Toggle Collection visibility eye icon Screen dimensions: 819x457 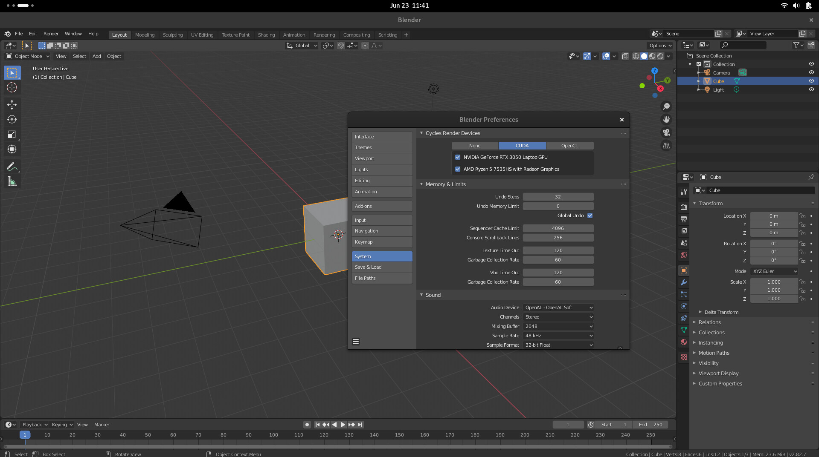pos(811,64)
